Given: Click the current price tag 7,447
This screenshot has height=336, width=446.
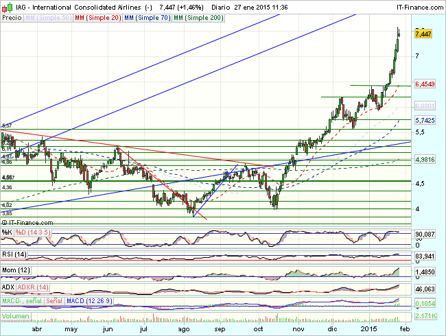Looking at the screenshot, I should (425, 34).
